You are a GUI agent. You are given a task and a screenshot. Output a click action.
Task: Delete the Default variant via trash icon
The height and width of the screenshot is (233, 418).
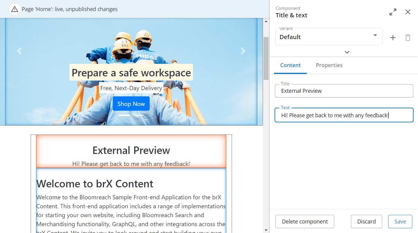(x=408, y=37)
